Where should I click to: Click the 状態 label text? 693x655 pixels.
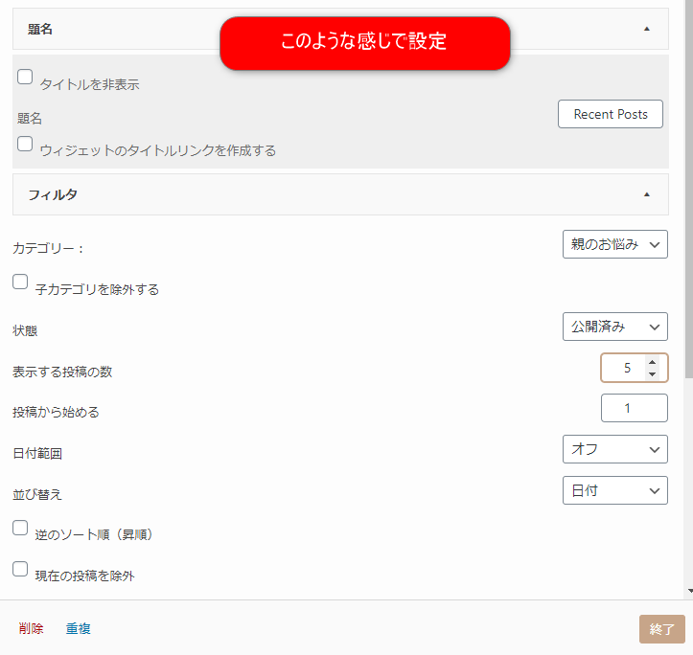coord(25,330)
